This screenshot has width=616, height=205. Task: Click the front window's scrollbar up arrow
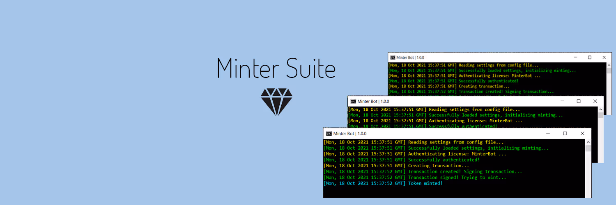click(588, 142)
